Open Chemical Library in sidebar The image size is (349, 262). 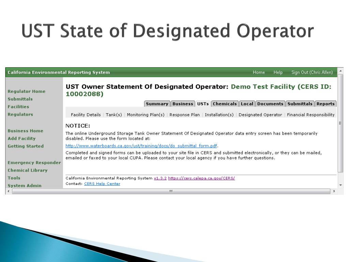(28, 170)
